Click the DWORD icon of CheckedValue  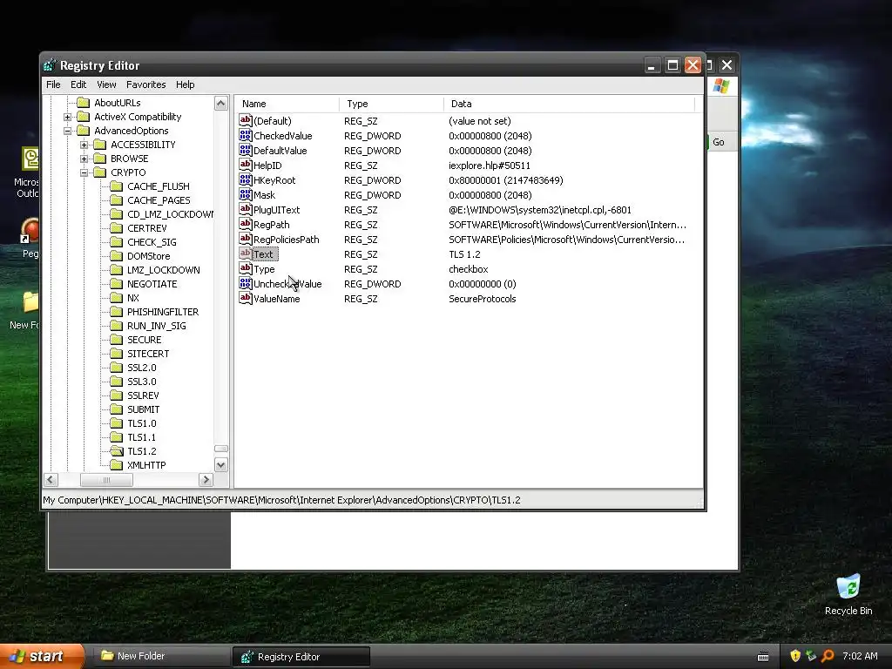tap(245, 135)
